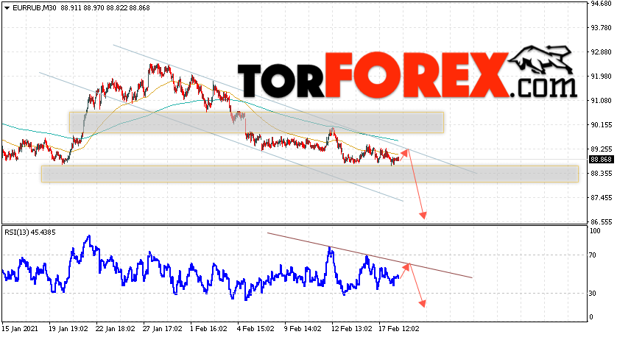The width and height of the screenshot is (617, 337).
Task: Click the 89.255 price axis label
Action: [602, 149]
